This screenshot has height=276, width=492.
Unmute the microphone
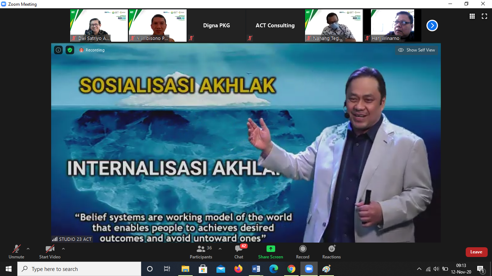pyautogui.click(x=16, y=252)
